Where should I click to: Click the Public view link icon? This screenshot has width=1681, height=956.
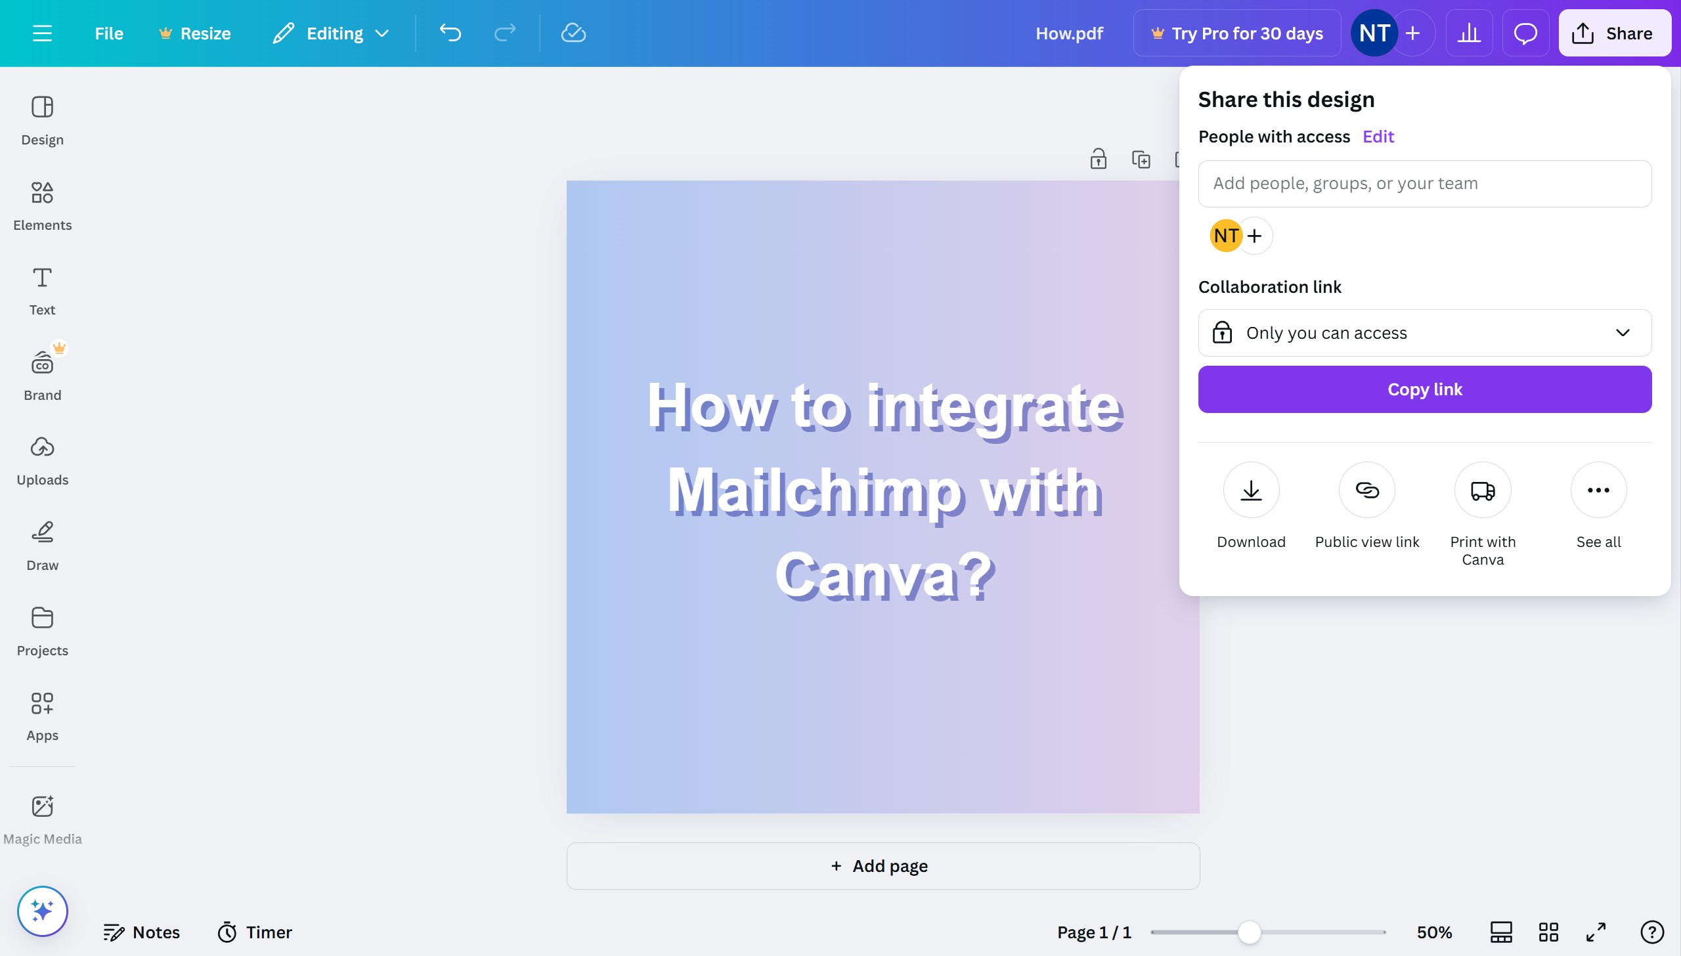click(x=1367, y=490)
